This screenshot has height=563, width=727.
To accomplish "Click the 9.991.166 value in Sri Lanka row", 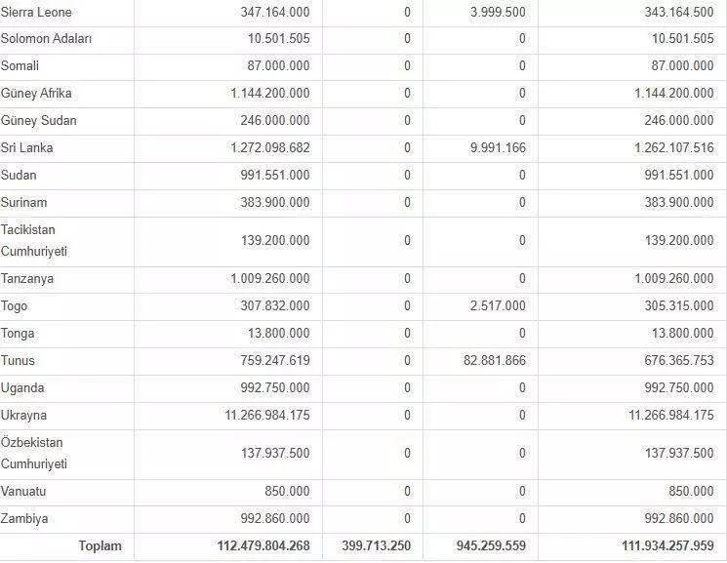I will 497,148.
